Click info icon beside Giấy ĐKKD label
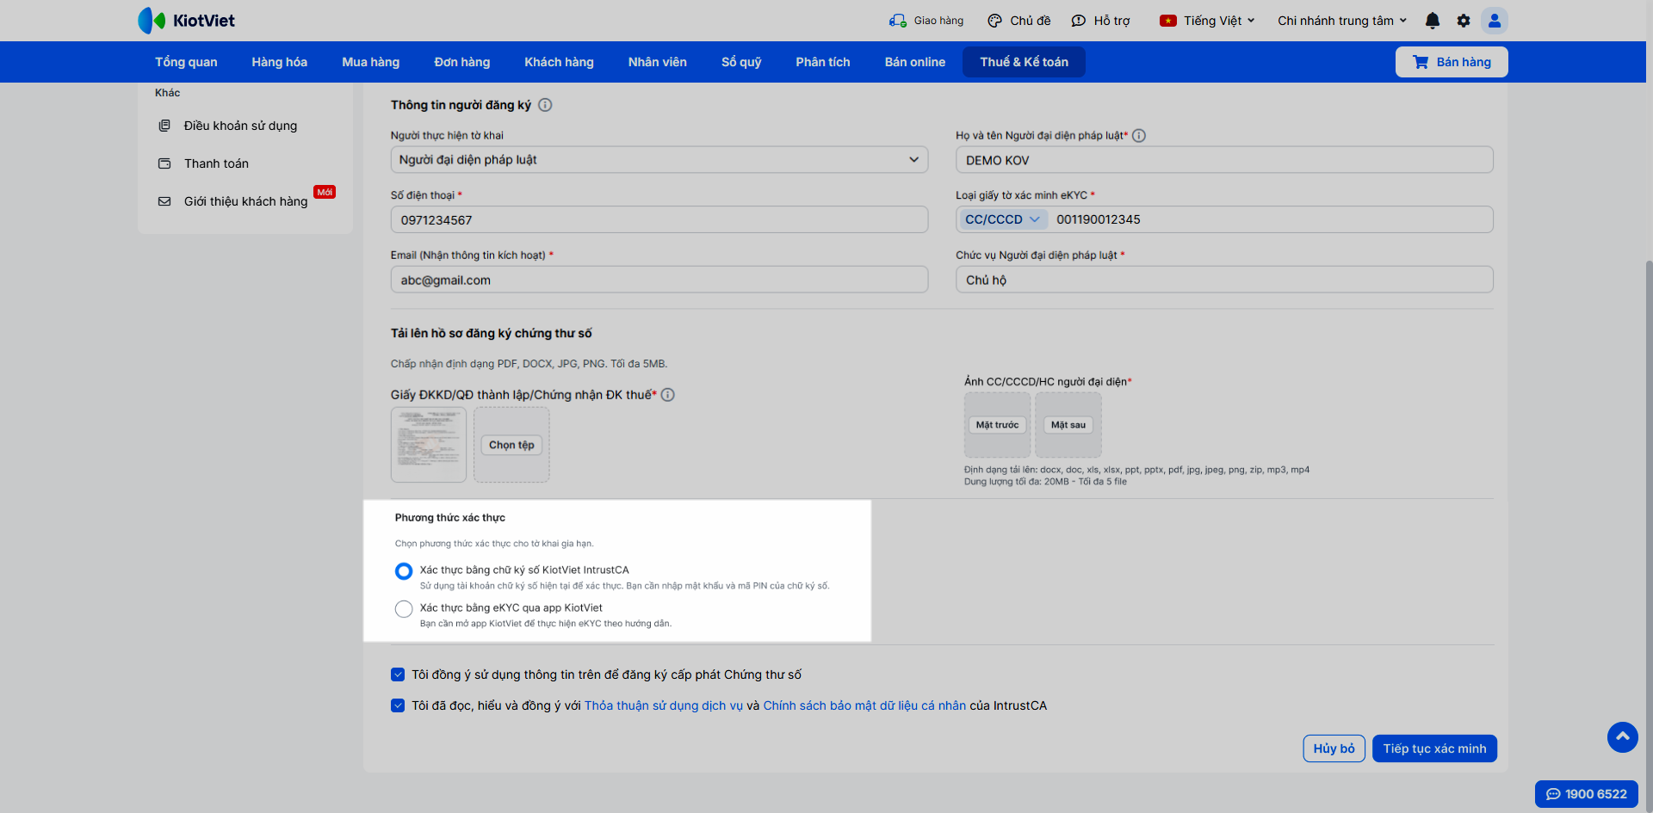 [667, 395]
